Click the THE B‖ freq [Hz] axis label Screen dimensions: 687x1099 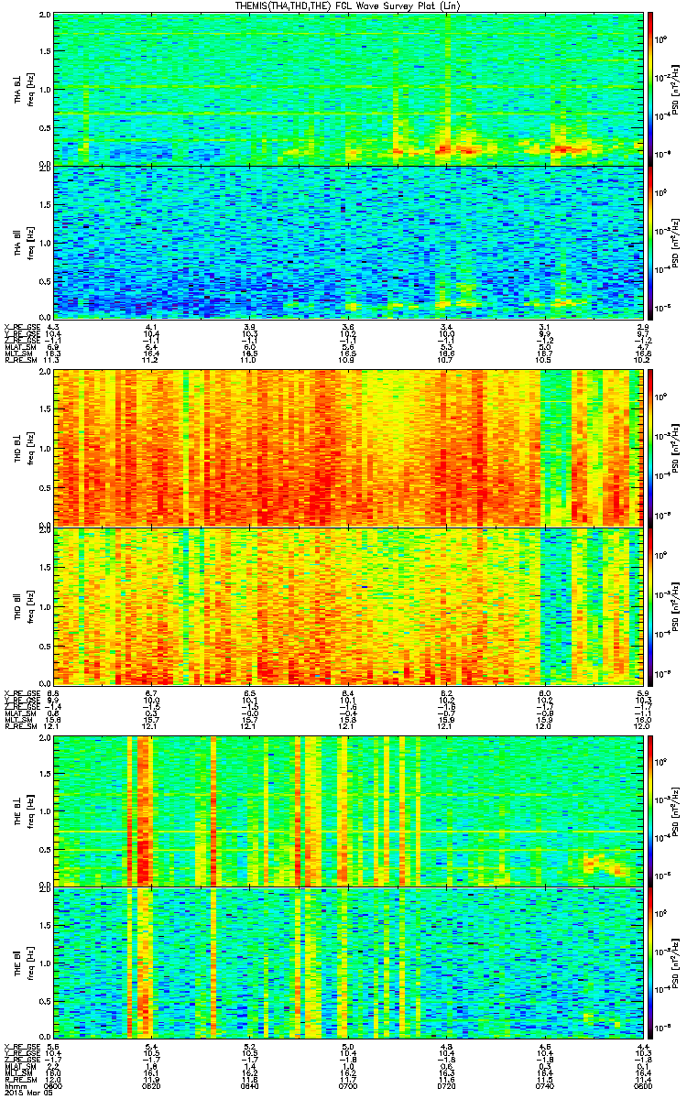coord(24,965)
